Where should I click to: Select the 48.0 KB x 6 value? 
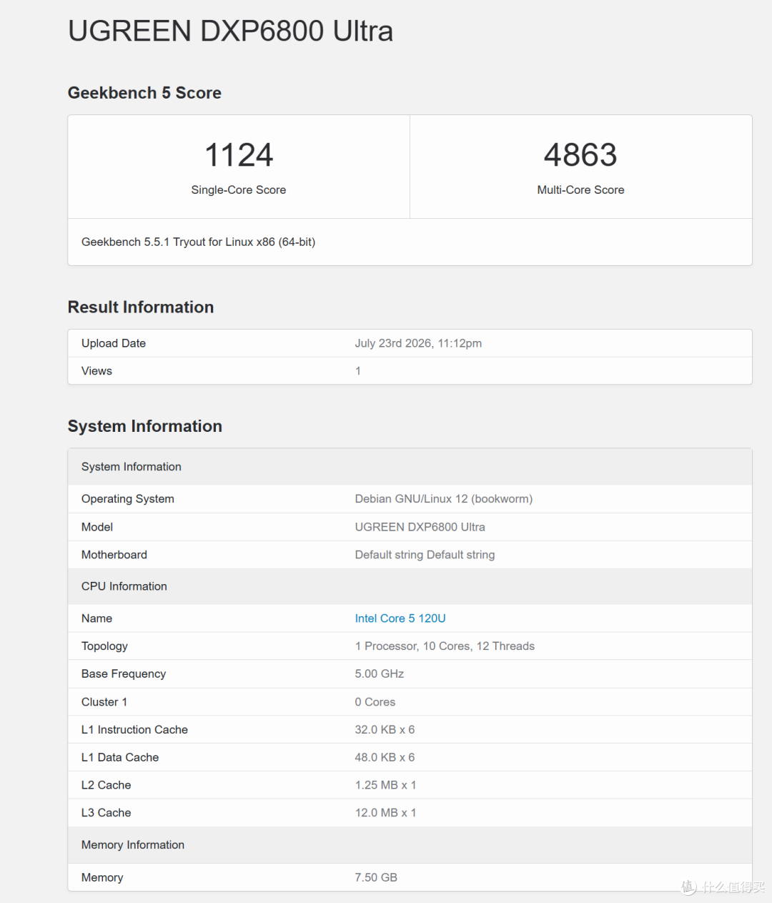click(x=385, y=758)
